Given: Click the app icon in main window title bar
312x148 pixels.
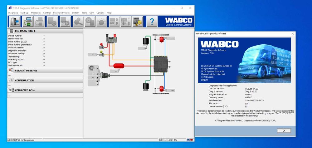Looking at the screenshot, I should click(x=10, y=8).
